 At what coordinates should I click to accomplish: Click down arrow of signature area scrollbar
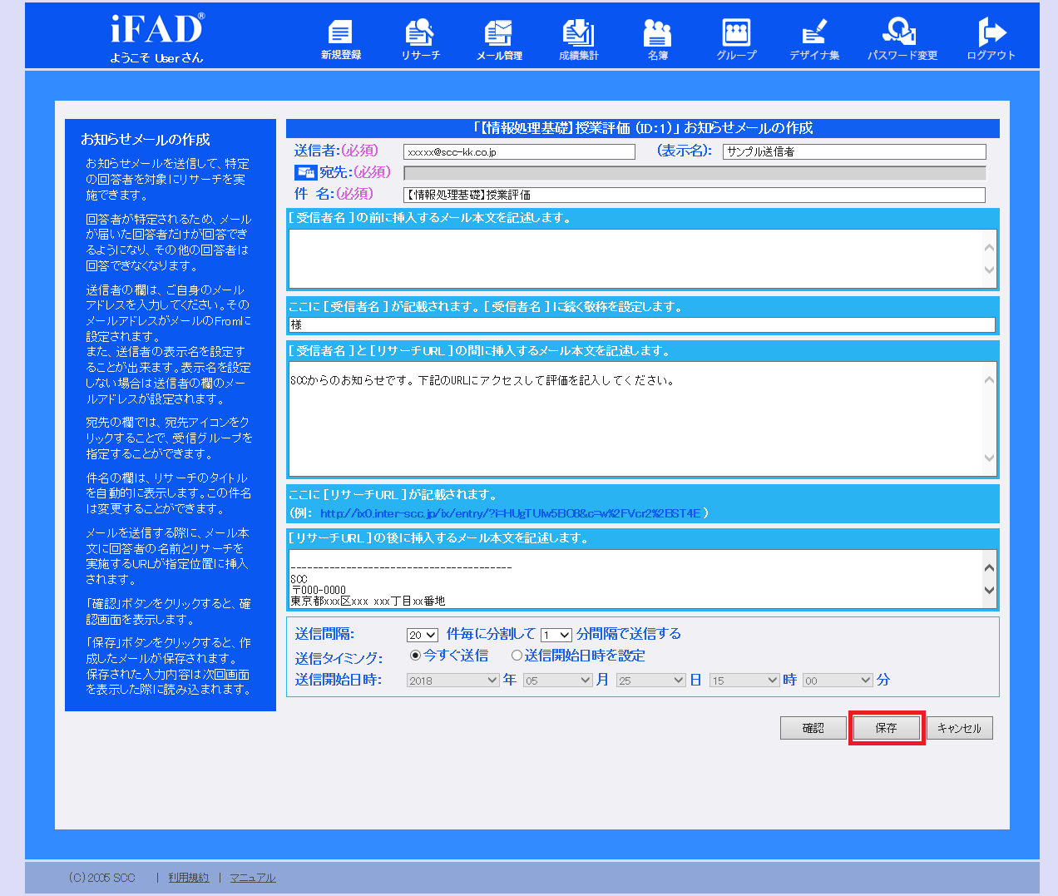(x=989, y=591)
